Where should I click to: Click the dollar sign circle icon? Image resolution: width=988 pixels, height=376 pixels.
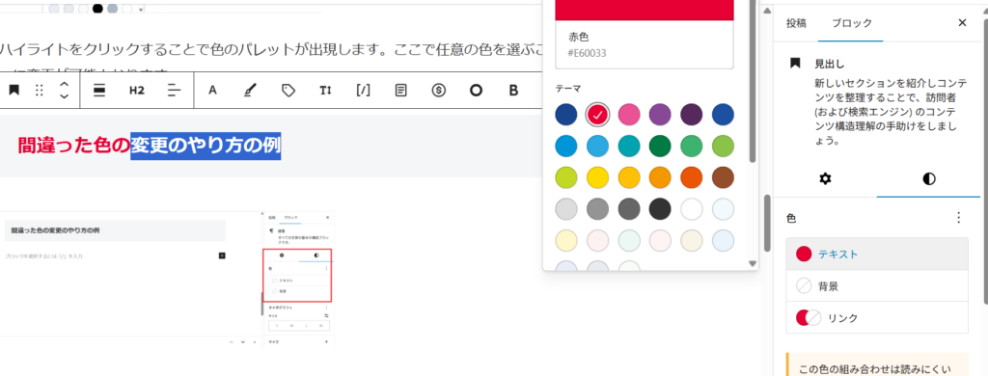tap(439, 90)
